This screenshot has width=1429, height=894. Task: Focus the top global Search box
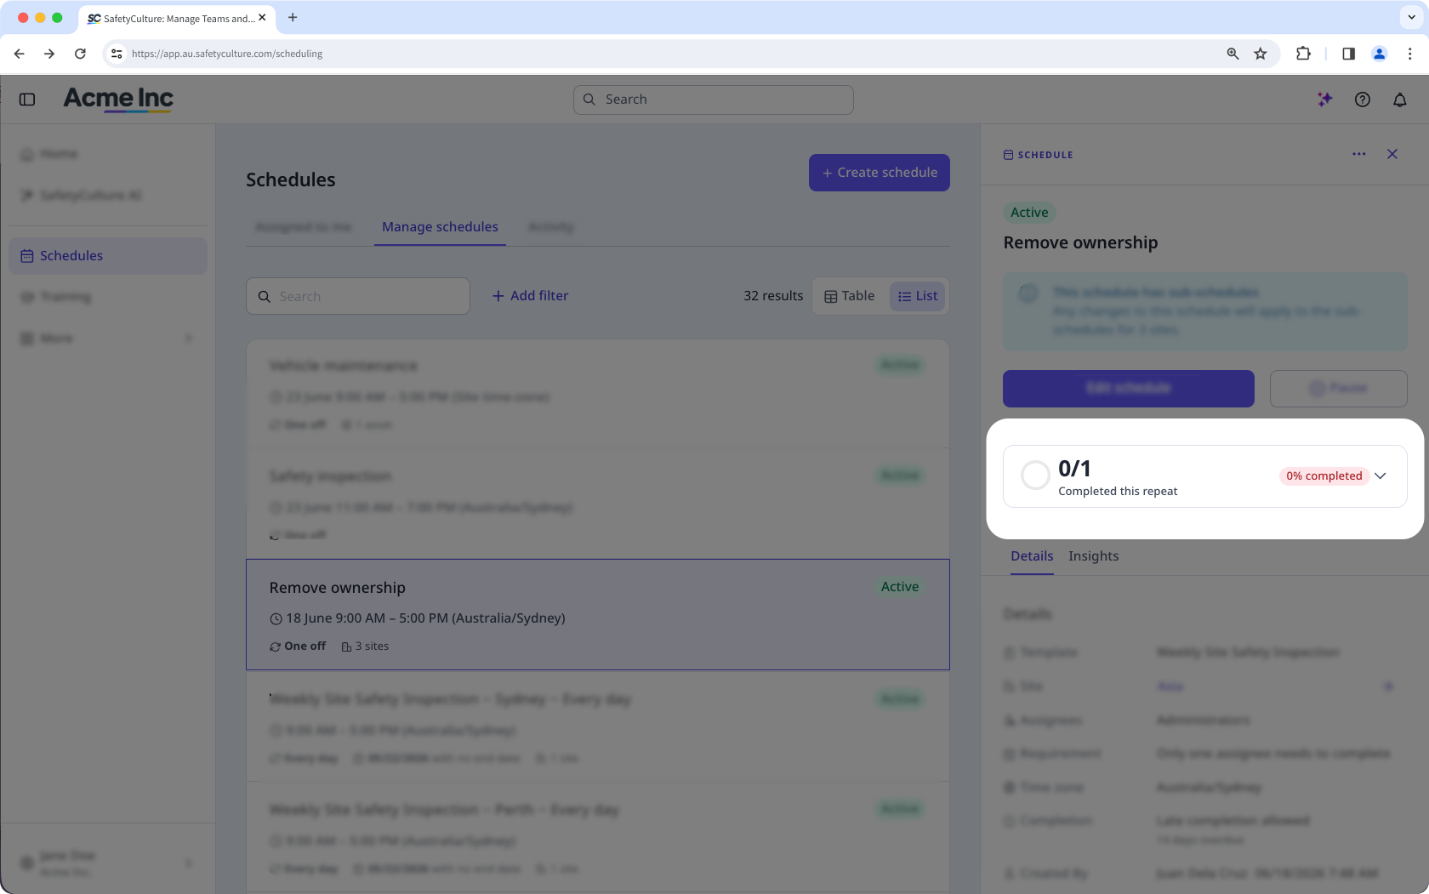click(x=714, y=100)
